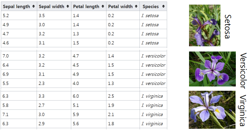Select the petal length cell 6.0

(89, 96)
